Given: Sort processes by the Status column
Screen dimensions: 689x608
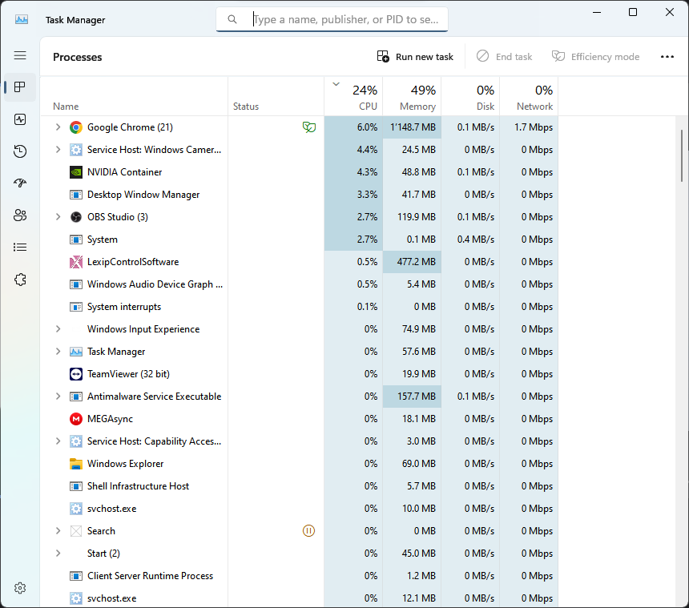Looking at the screenshot, I should tap(276, 97).
